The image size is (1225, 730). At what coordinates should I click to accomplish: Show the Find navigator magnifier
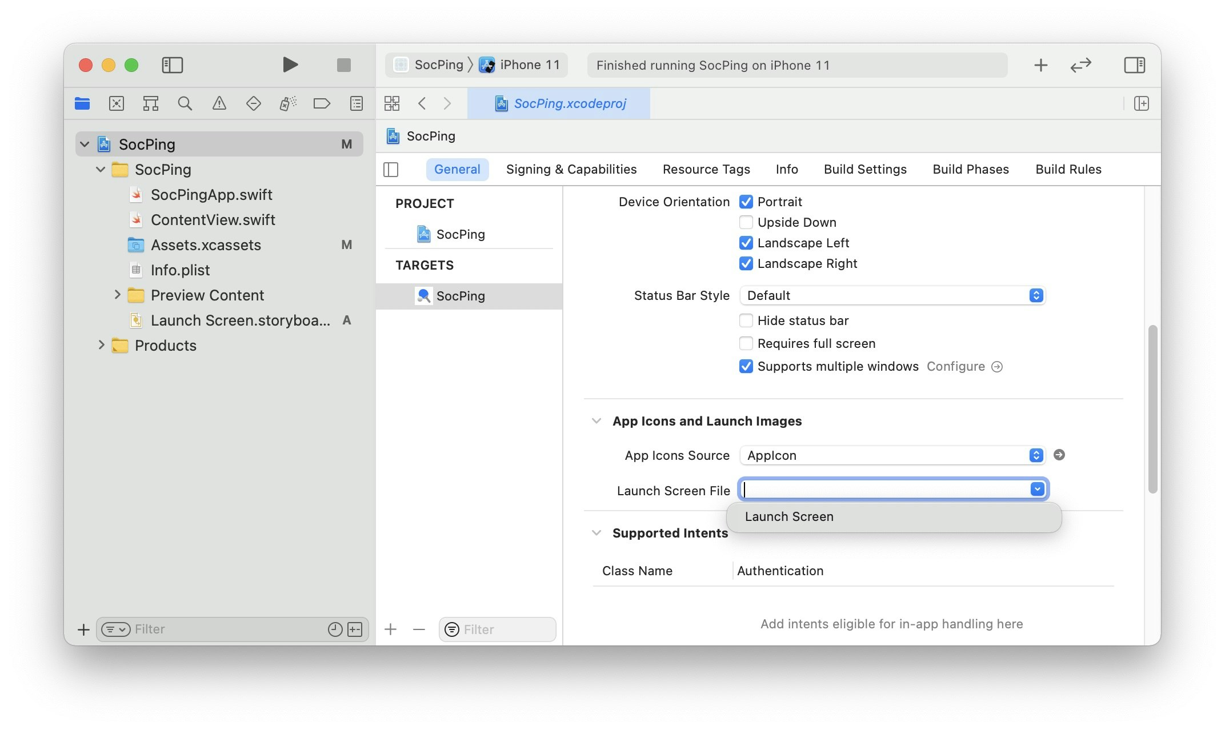pos(185,103)
